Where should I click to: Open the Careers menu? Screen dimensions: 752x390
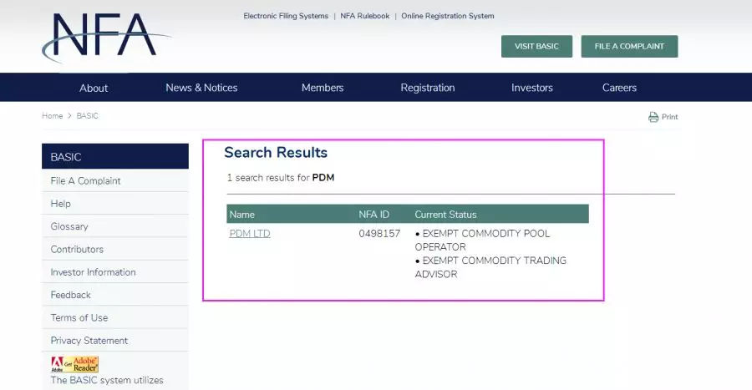point(619,88)
